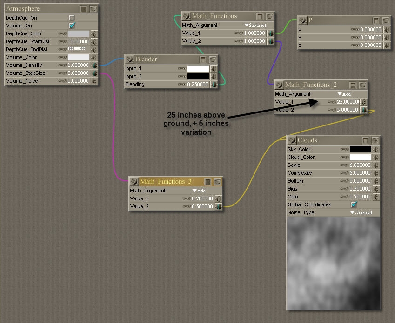This screenshot has width=395, height=323.
Task: Edit Math_Functions_3 Value_1 field 0.700000
Action: 202,198
